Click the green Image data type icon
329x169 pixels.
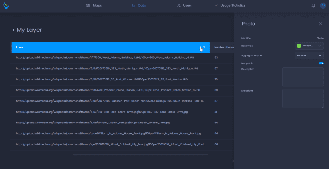click(299, 46)
